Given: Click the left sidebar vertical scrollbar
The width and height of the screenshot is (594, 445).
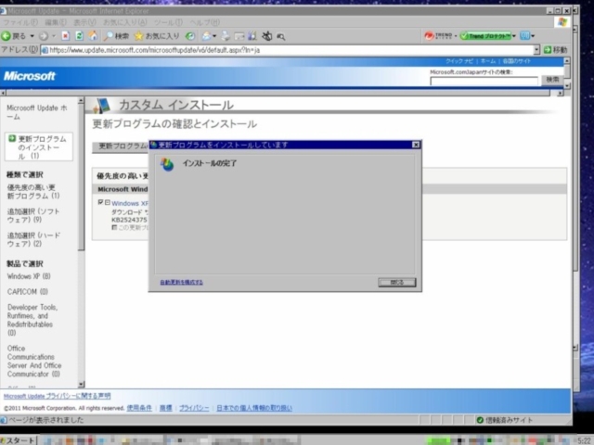Looking at the screenshot, I should coord(81,242).
